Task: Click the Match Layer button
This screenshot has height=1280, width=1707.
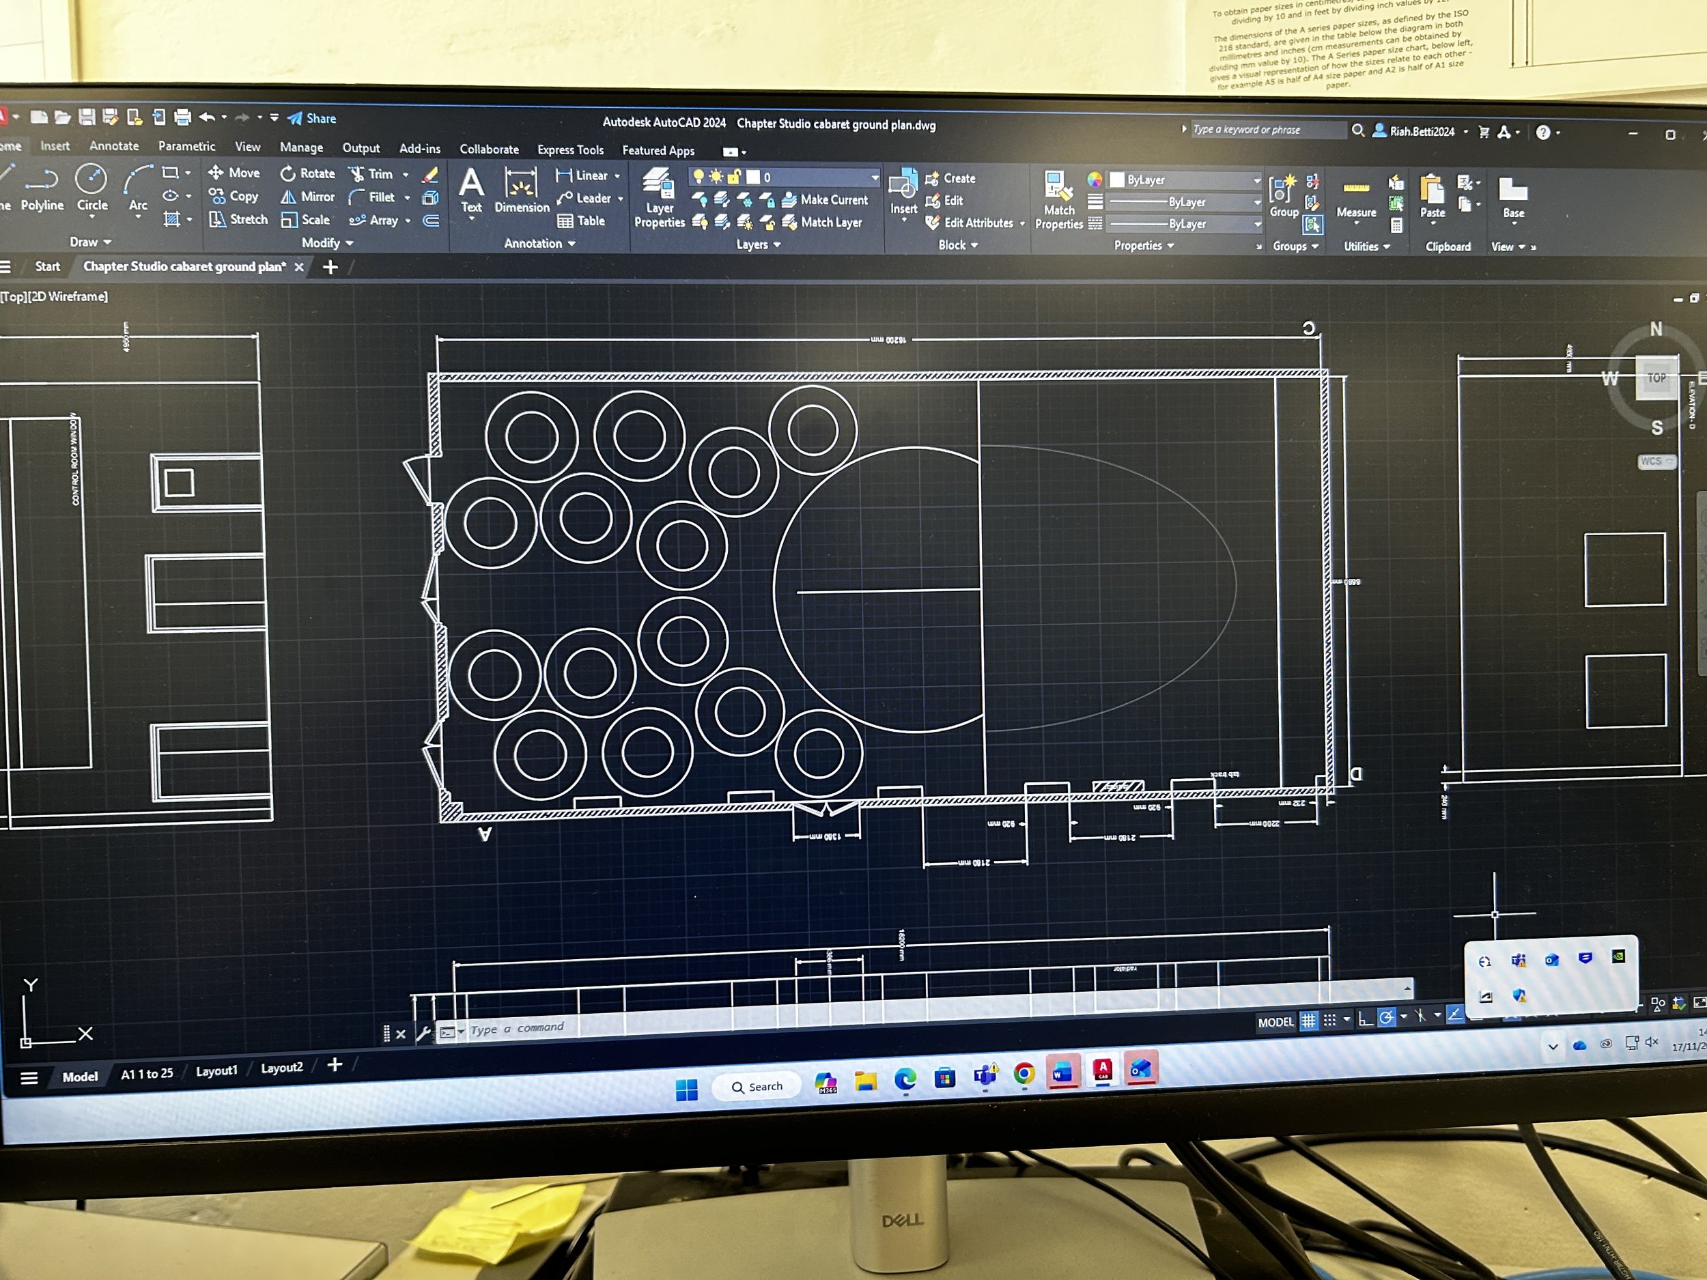Action: [823, 222]
